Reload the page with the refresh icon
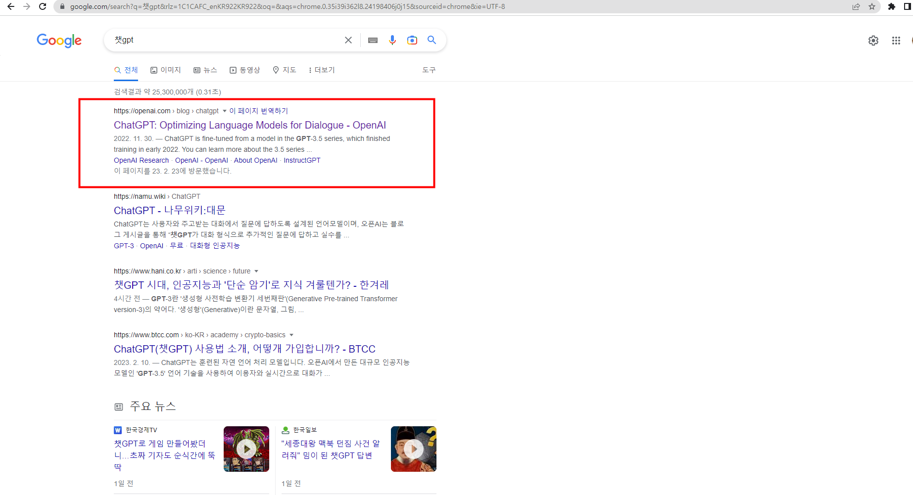The image size is (913, 495). tap(43, 6)
